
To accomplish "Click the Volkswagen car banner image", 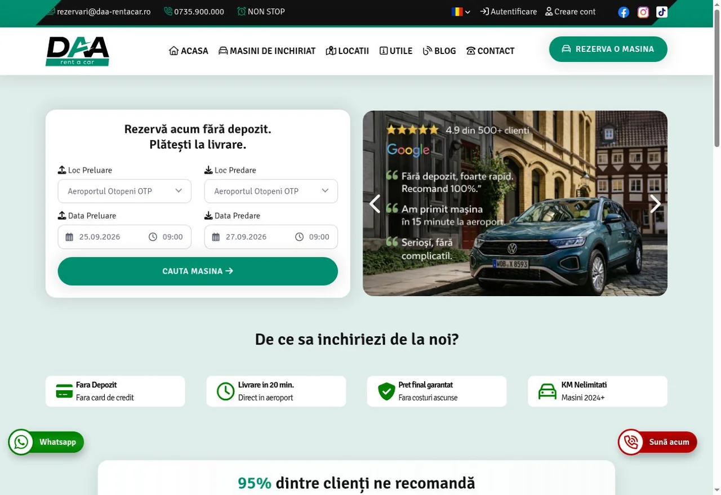I will pyautogui.click(x=515, y=203).
